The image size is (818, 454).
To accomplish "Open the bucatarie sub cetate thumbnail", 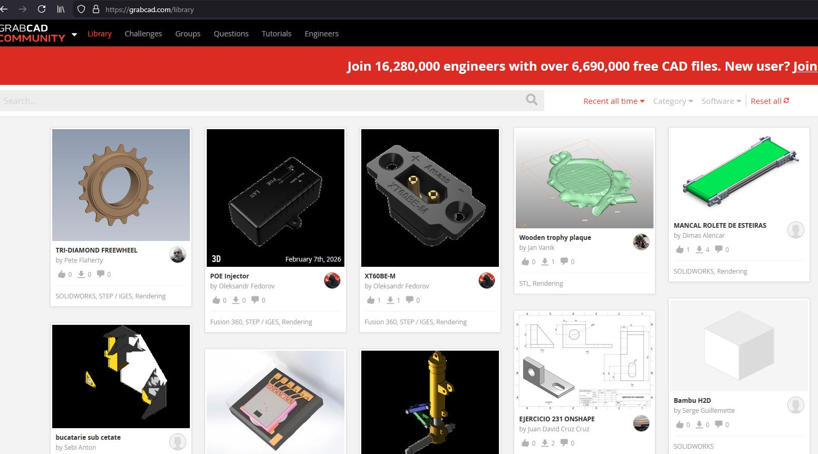I will click(121, 376).
